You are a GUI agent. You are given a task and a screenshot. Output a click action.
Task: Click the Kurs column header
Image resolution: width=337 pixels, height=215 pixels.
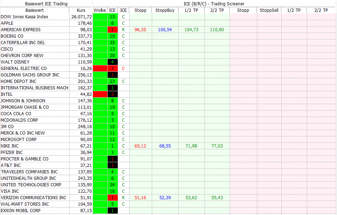click(x=81, y=10)
